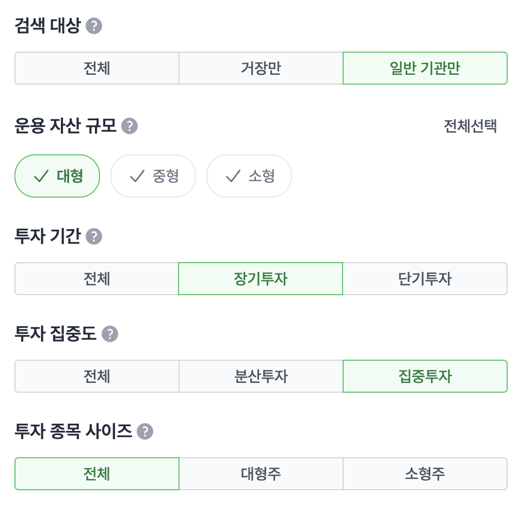Enable the 소형 asset size option
Screen dimensions: 518x515
point(249,176)
